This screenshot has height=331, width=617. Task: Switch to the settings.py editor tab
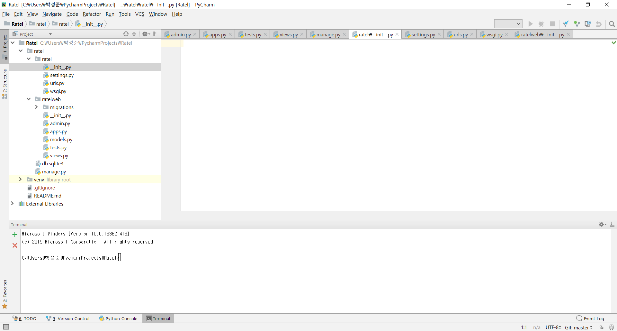[423, 34]
